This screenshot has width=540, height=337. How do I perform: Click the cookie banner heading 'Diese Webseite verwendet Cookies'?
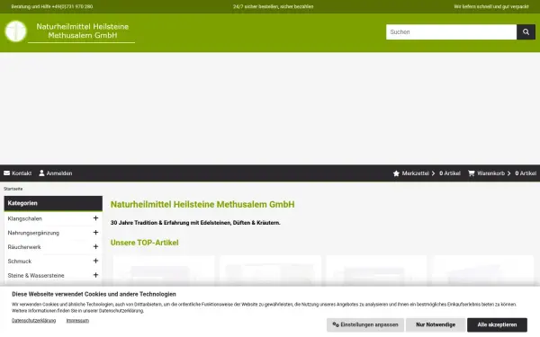click(94, 294)
